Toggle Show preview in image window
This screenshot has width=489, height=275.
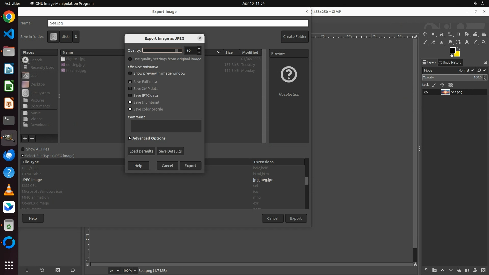pyautogui.click(x=130, y=73)
